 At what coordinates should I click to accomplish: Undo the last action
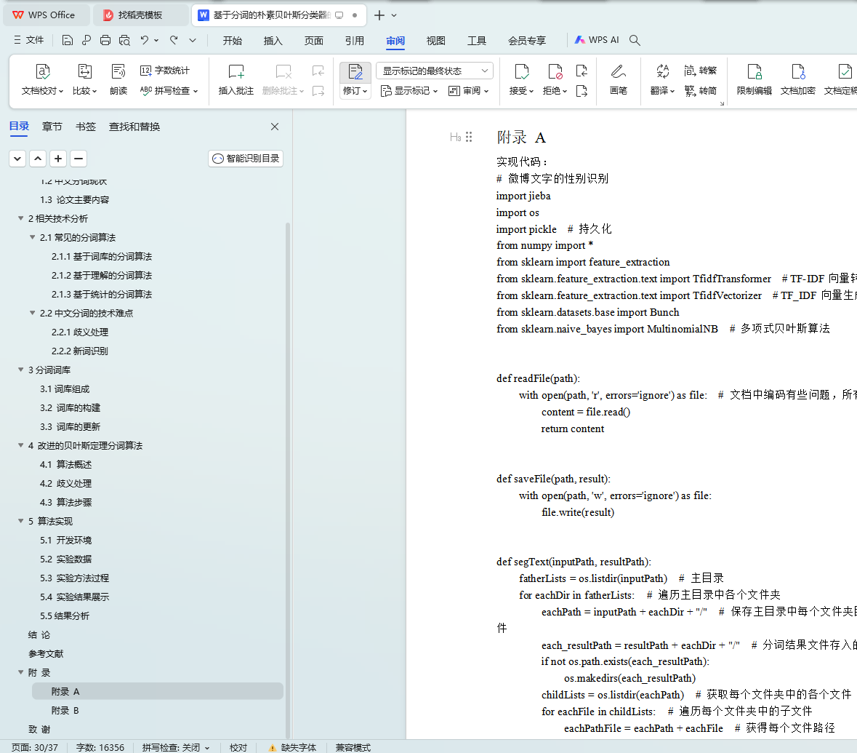(x=145, y=40)
